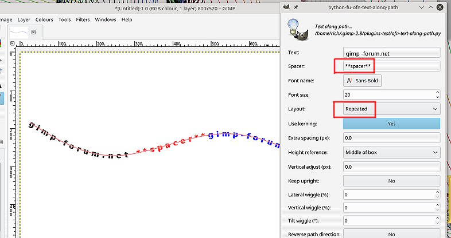The image size is (451, 238).
Task: Click the GIMP window menu icon in dialog titlebar
Action: (286, 7)
